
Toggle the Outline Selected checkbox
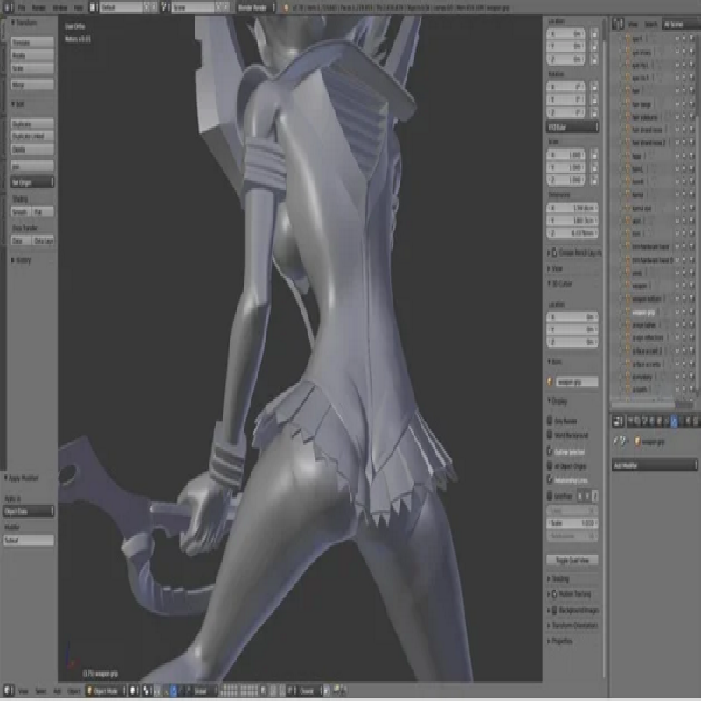(549, 451)
